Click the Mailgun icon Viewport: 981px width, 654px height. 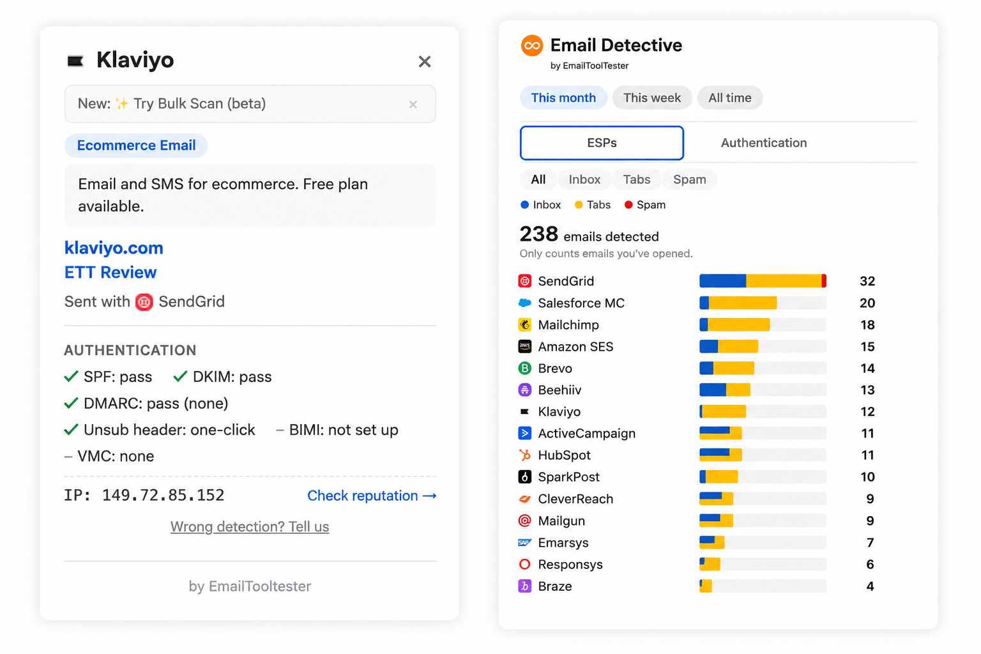[524, 521]
